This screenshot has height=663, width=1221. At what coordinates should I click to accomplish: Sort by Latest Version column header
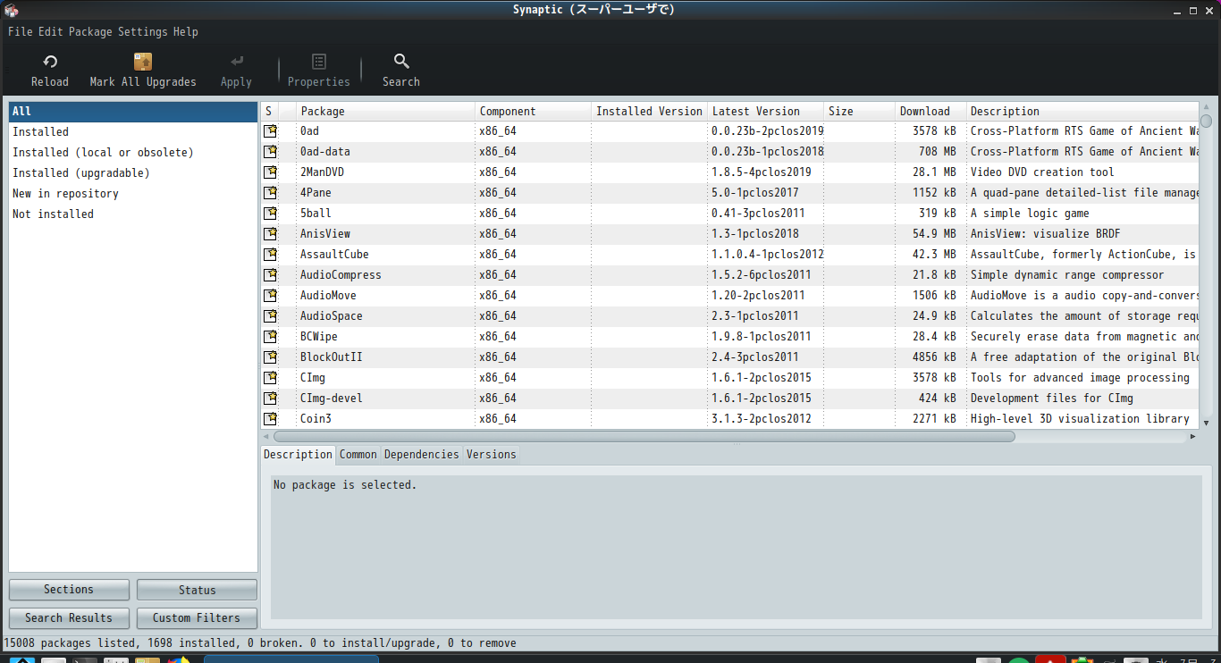pos(765,111)
